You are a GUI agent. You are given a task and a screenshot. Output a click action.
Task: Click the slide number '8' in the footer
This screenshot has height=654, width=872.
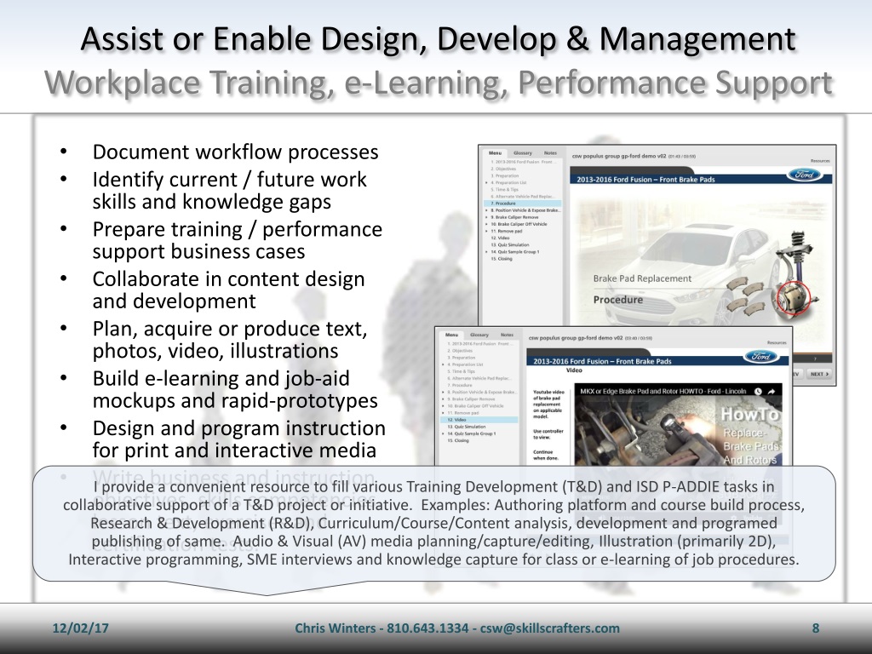(x=816, y=628)
